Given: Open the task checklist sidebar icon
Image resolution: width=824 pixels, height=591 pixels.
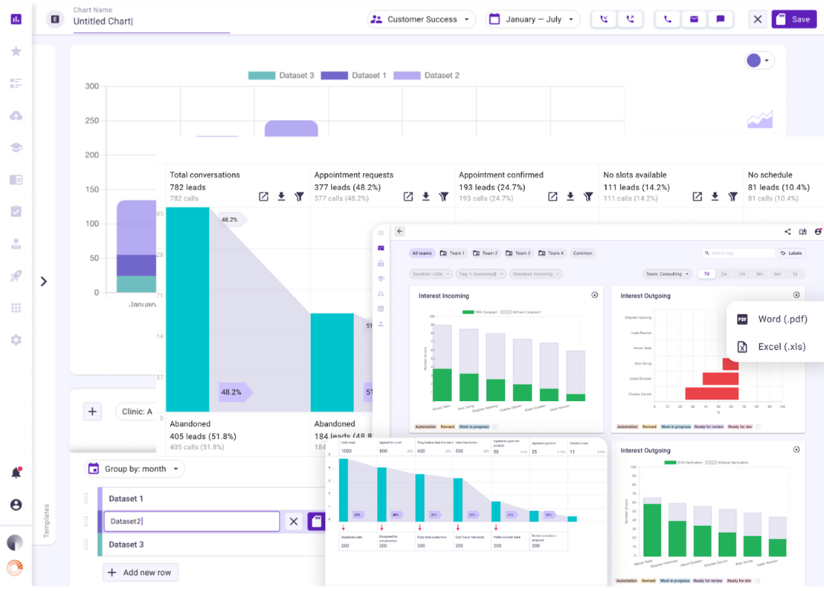Looking at the screenshot, I should tap(16, 212).
